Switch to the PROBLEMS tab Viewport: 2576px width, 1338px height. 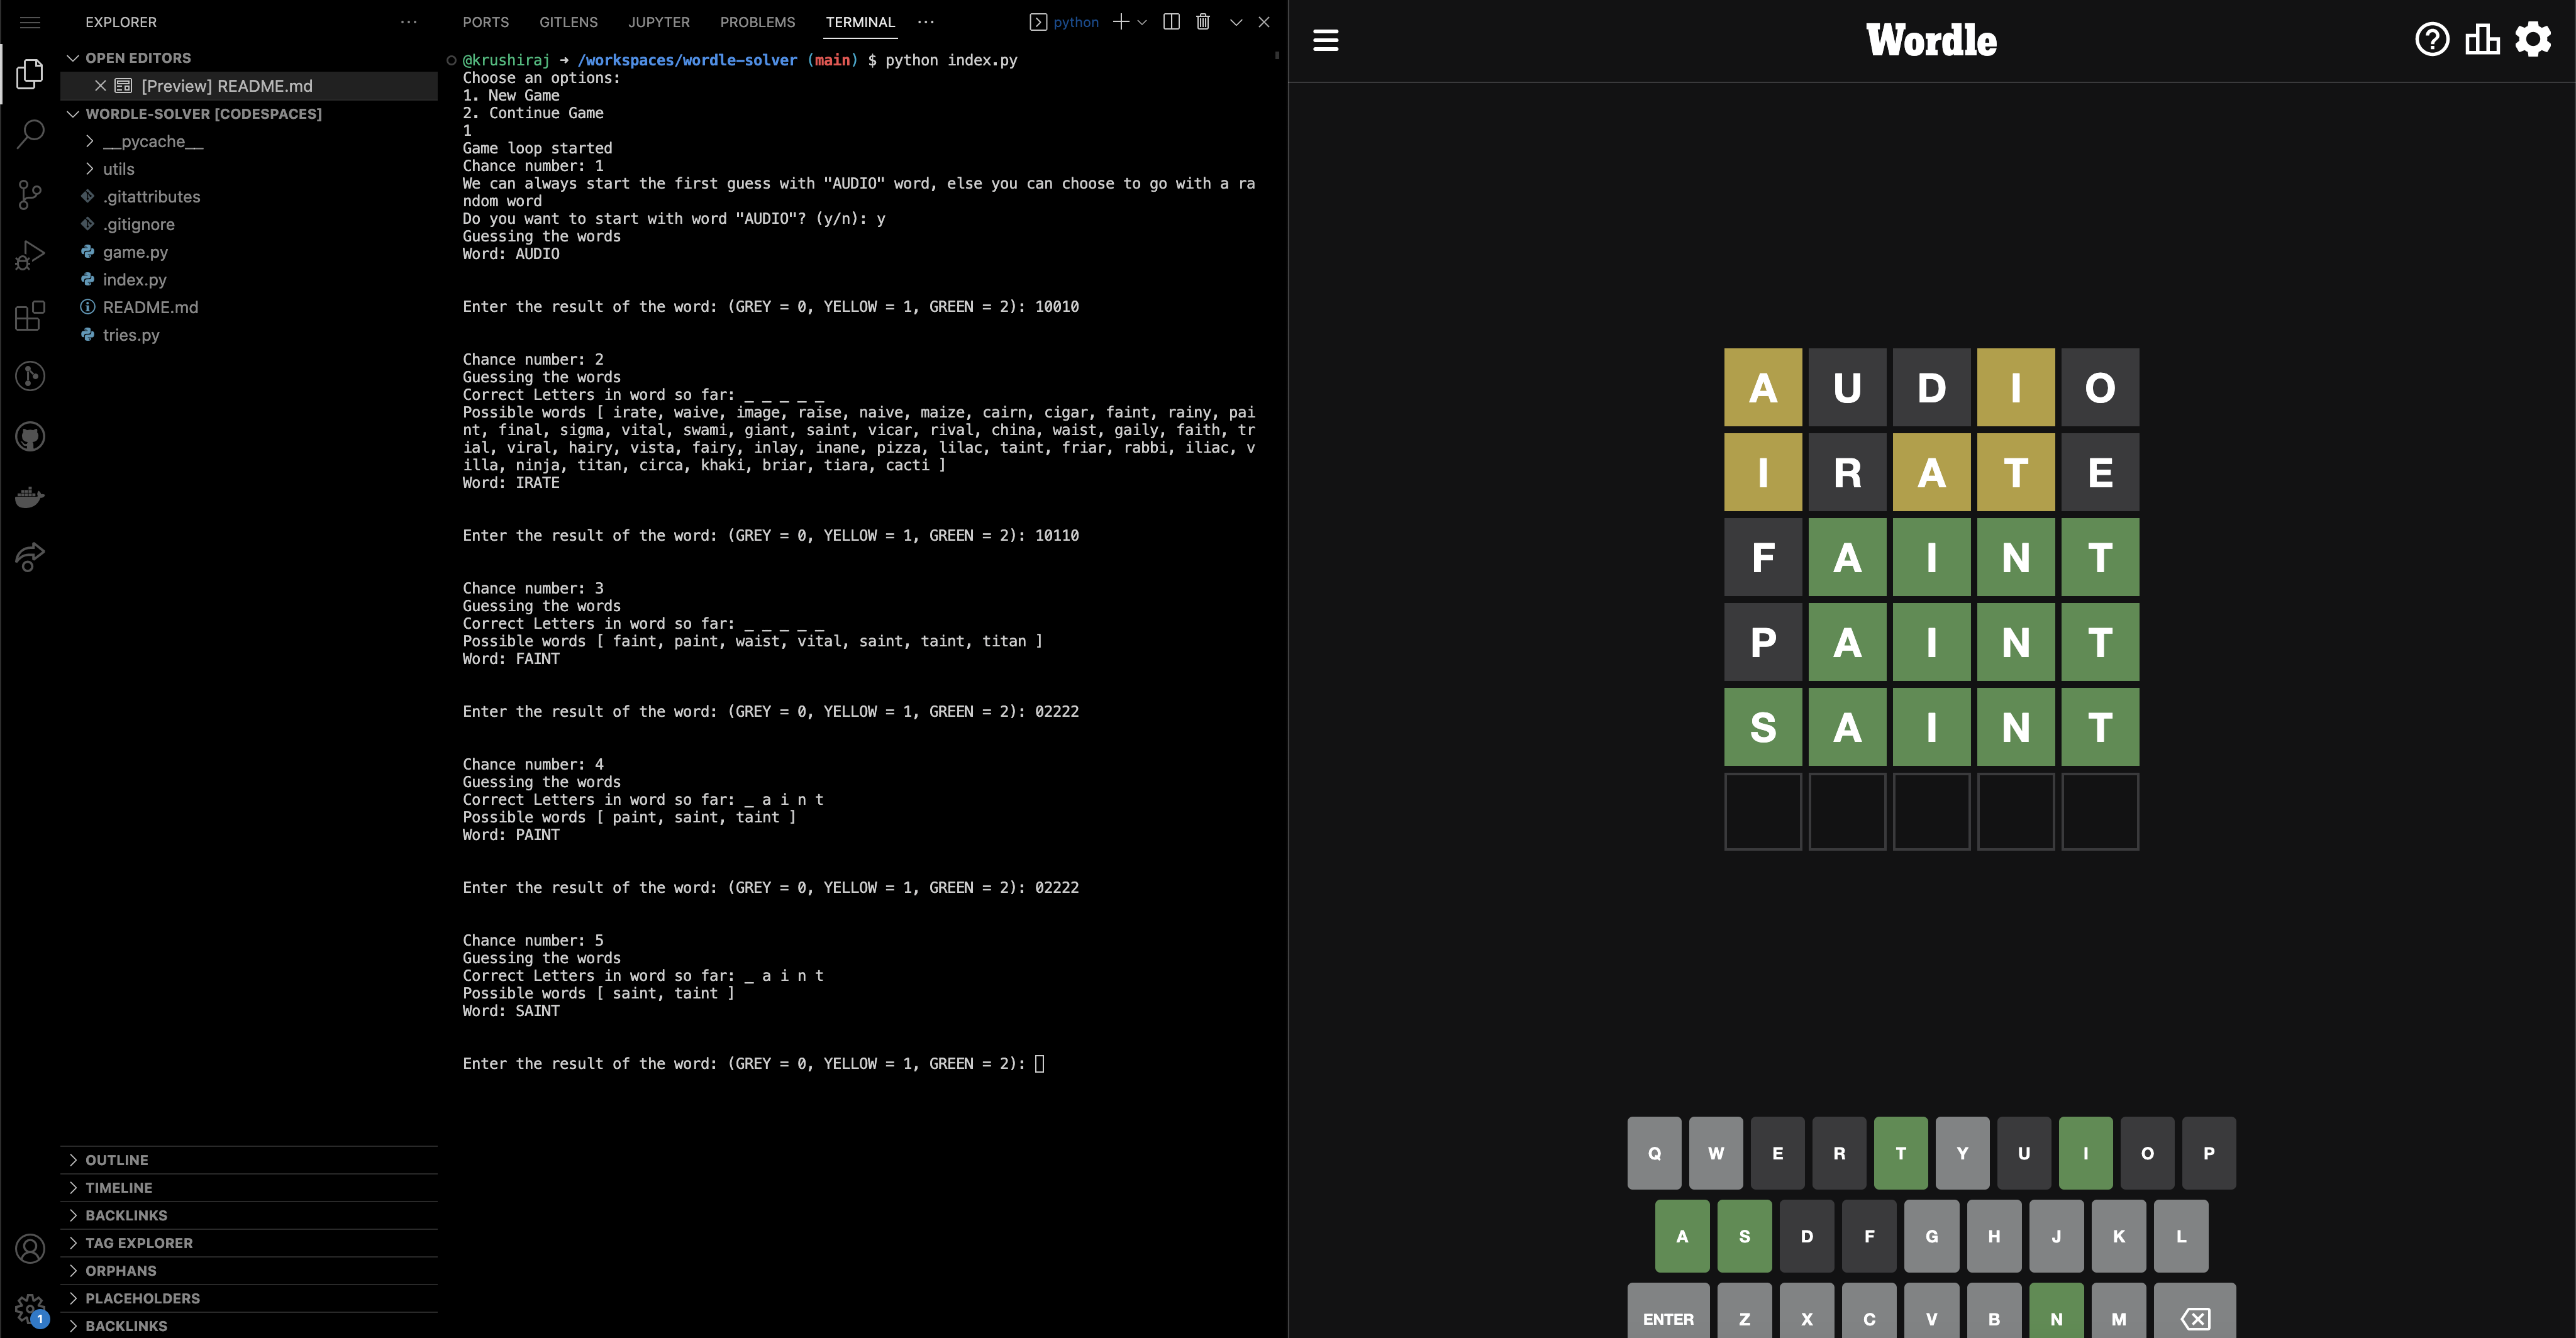click(757, 22)
